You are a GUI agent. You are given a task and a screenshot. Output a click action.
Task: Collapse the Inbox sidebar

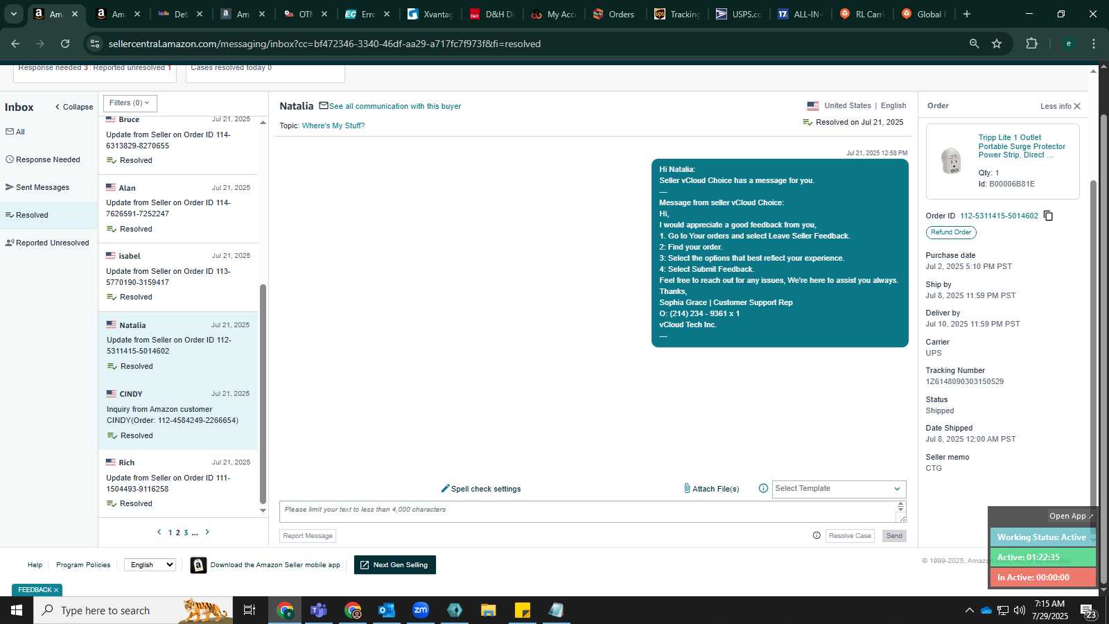tap(74, 107)
